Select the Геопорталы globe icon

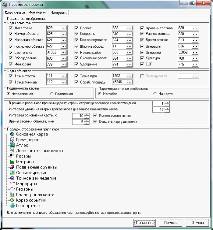(x=12, y=206)
